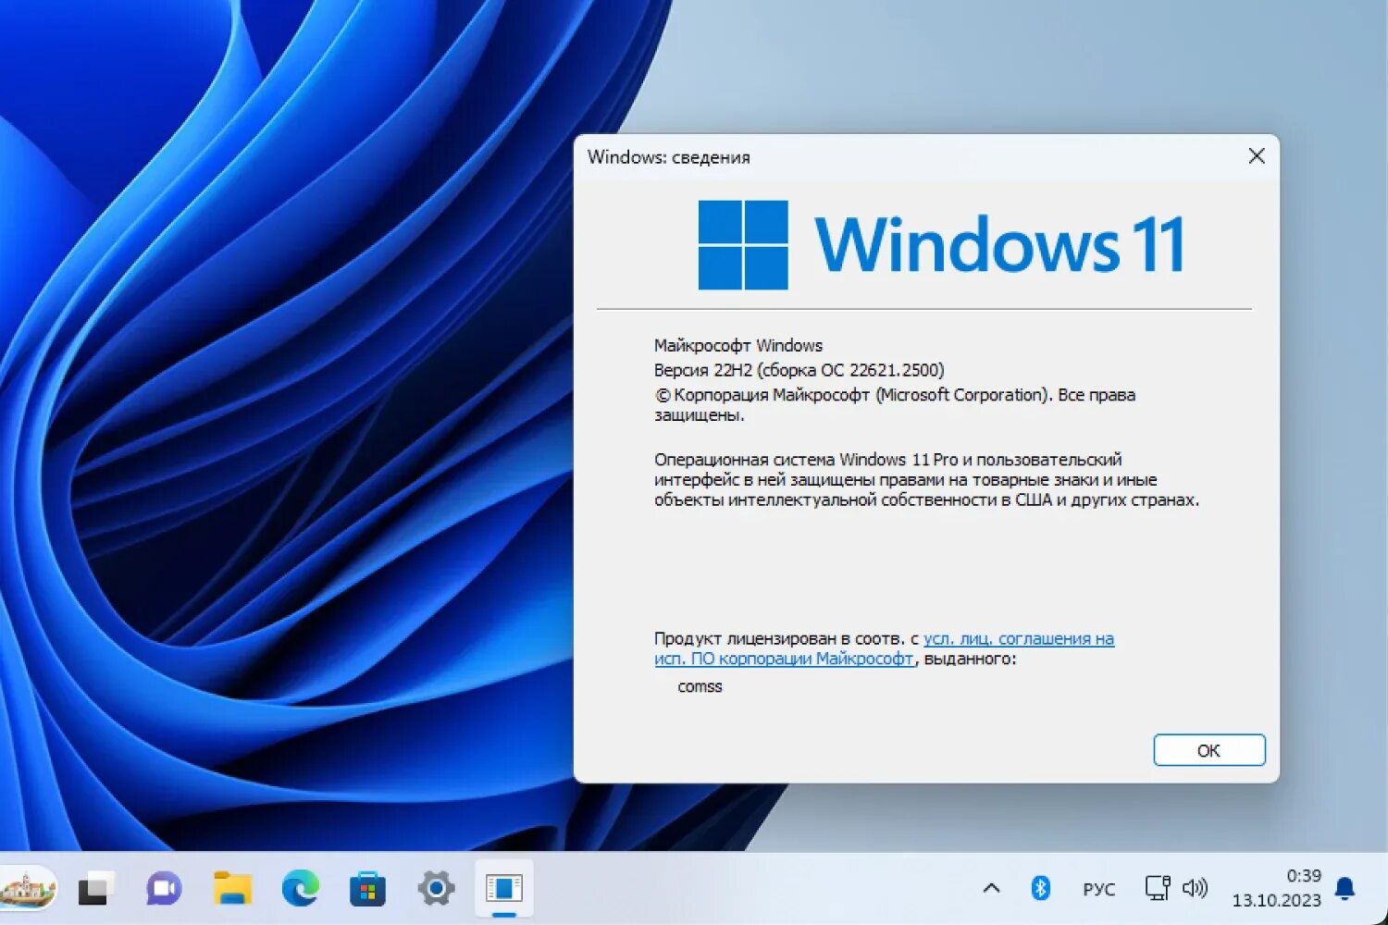Click the licensed user name comss
The width and height of the screenshot is (1388, 925).
700,686
